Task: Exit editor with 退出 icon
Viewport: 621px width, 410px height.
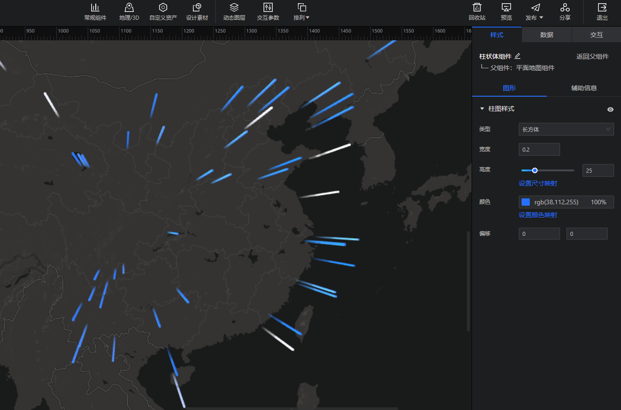Action: (602, 8)
